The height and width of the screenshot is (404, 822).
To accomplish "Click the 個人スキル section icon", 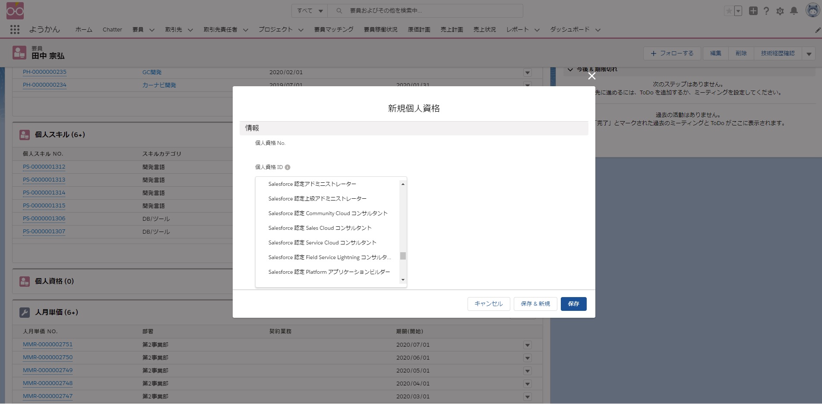I will [25, 135].
